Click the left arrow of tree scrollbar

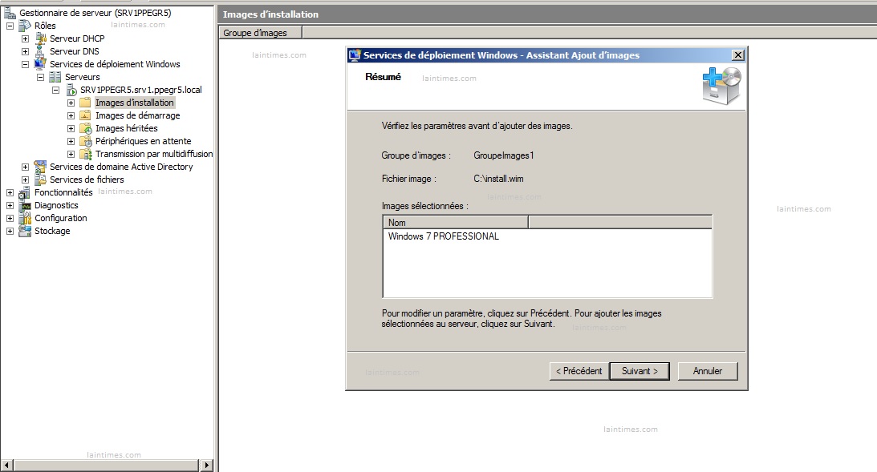(7, 466)
